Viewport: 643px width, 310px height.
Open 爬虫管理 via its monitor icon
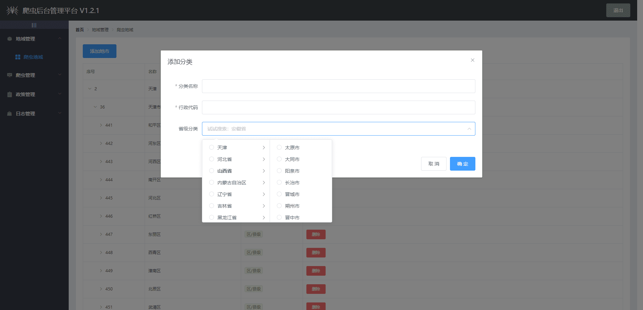pos(9,75)
